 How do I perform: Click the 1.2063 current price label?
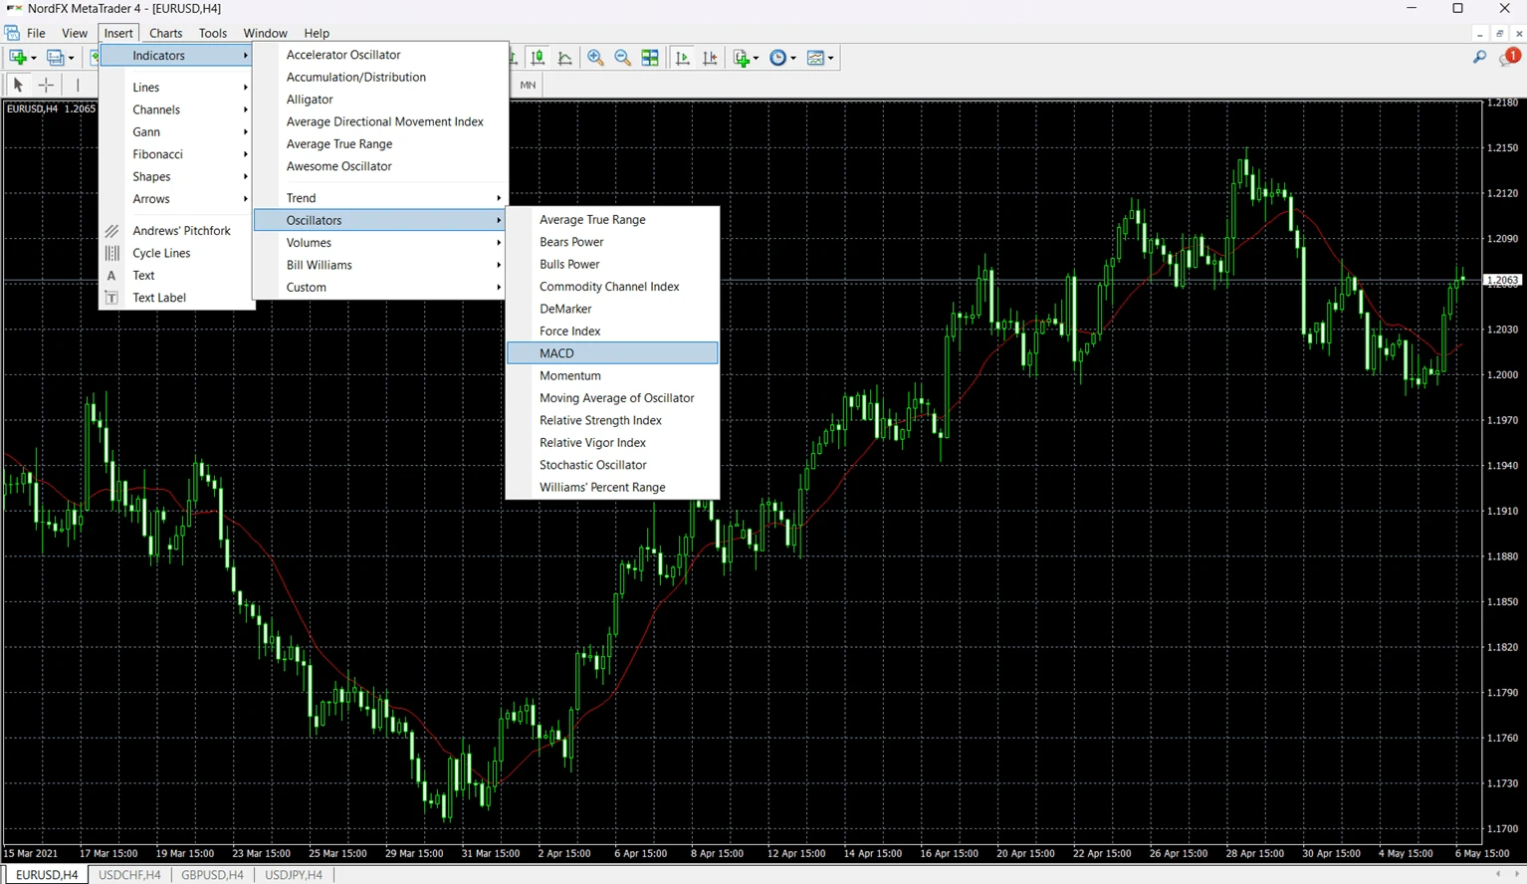pos(1502,281)
